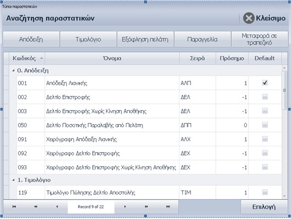Sort by Κωδικός column sort arrow

[x=41, y=58]
